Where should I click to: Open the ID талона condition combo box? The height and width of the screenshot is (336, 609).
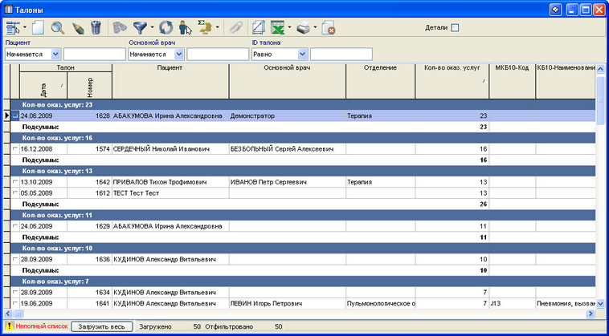click(x=280, y=55)
